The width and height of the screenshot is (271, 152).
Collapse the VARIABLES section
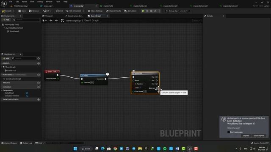pyautogui.click(x=2, y=87)
